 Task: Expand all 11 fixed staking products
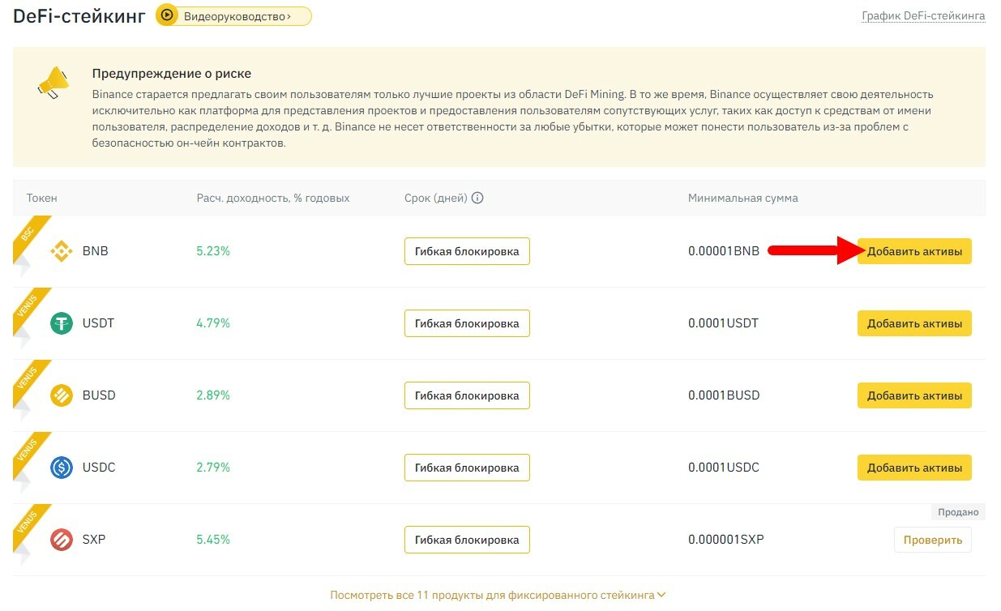[x=498, y=595]
